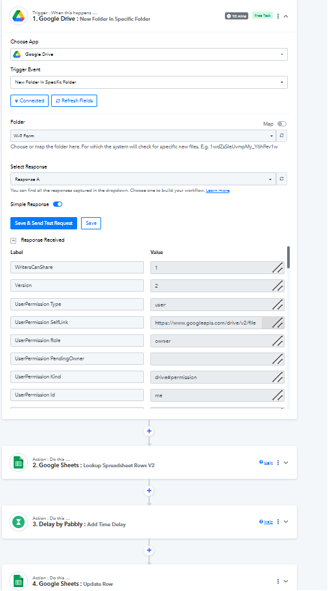Turn off the Simple Response toggle
Viewport: 328px width, 591px height.
click(58, 204)
